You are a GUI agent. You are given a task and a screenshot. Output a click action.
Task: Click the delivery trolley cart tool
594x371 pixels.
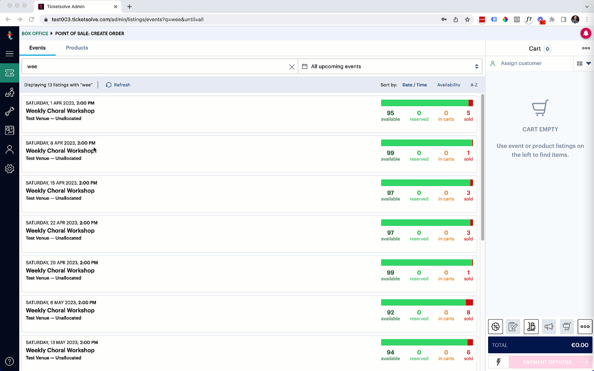[x=531, y=327]
